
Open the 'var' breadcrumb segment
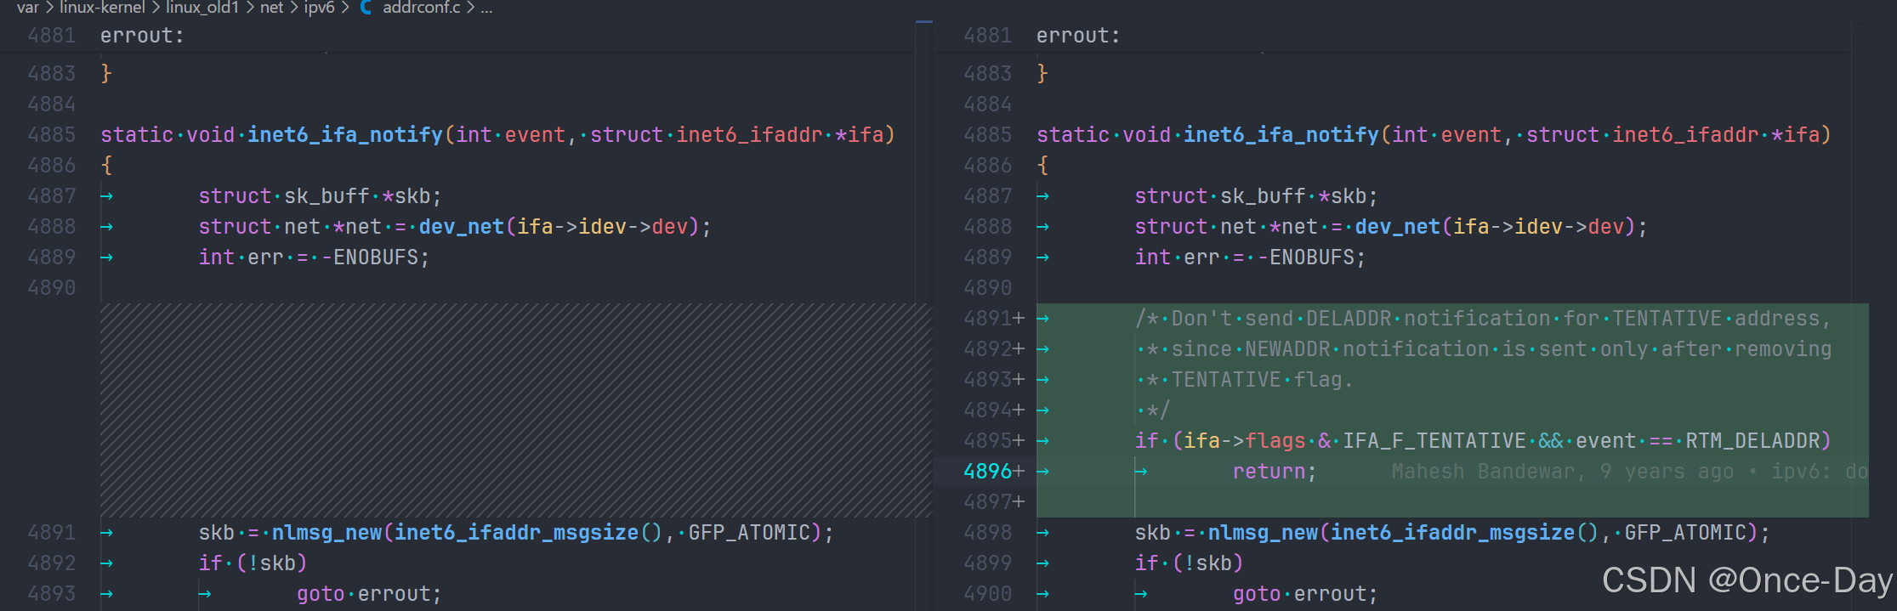click(x=28, y=8)
